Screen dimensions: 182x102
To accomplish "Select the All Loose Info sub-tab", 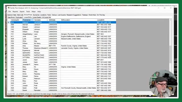I will tap(47, 18).
